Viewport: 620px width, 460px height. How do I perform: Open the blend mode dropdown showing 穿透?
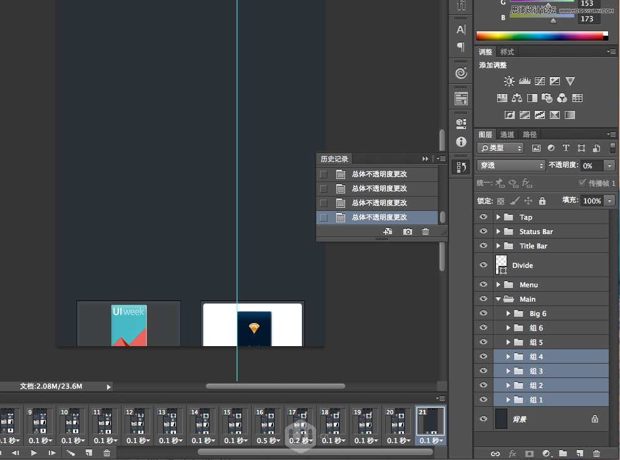[x=510, y=165]
